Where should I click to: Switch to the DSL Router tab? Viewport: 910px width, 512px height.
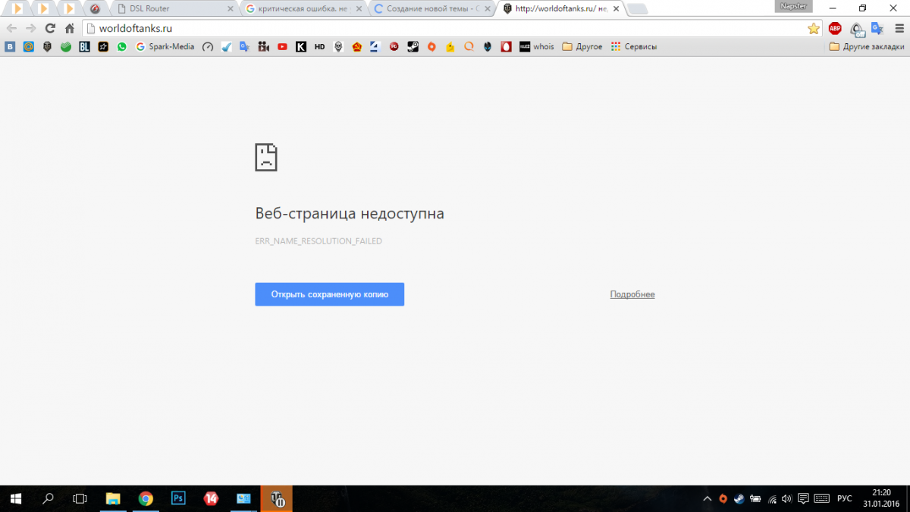pyautogui.click(x=173, y=8)
